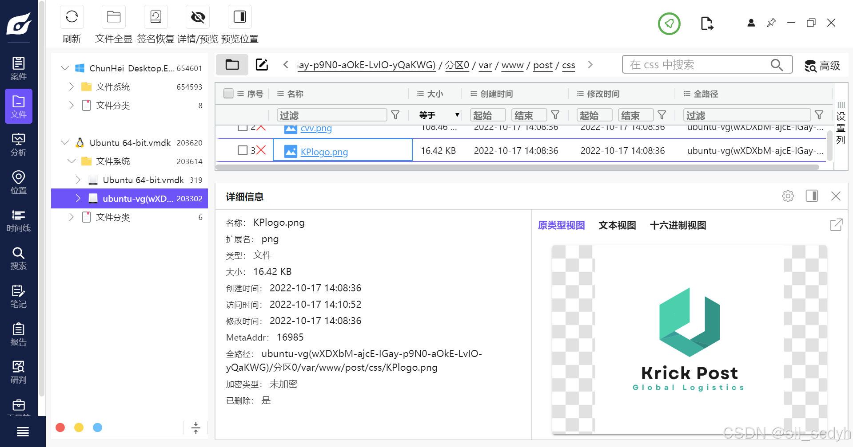Viewport: 853px width, 447px height.
Task: Click the yellow color tag dot
Action: point(79,427)
